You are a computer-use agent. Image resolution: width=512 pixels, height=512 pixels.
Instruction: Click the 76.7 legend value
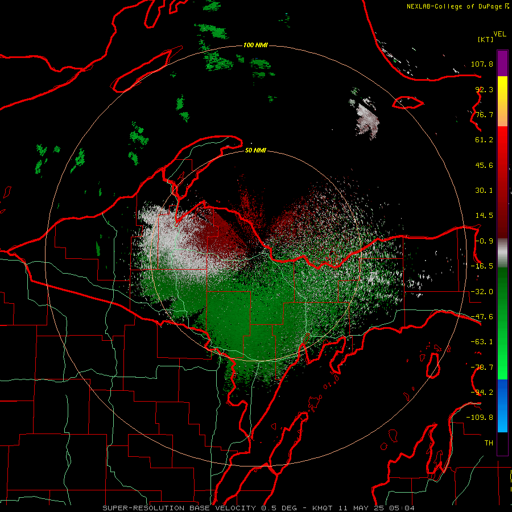(484, 114)
